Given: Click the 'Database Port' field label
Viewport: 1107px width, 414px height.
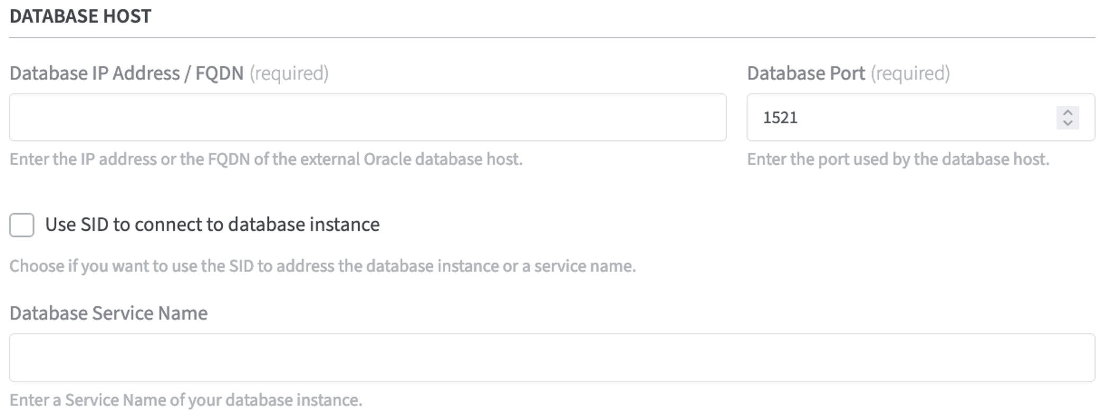Looking at the screenshot, I should (806, 73).
